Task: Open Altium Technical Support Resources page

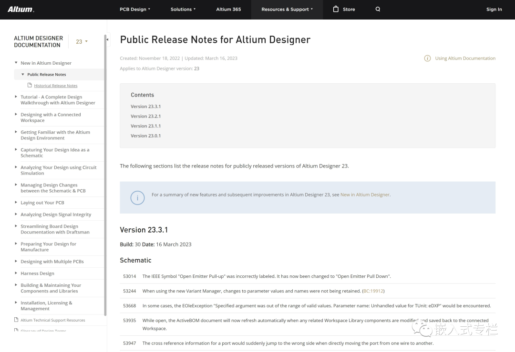Action: tap(53, 320)
